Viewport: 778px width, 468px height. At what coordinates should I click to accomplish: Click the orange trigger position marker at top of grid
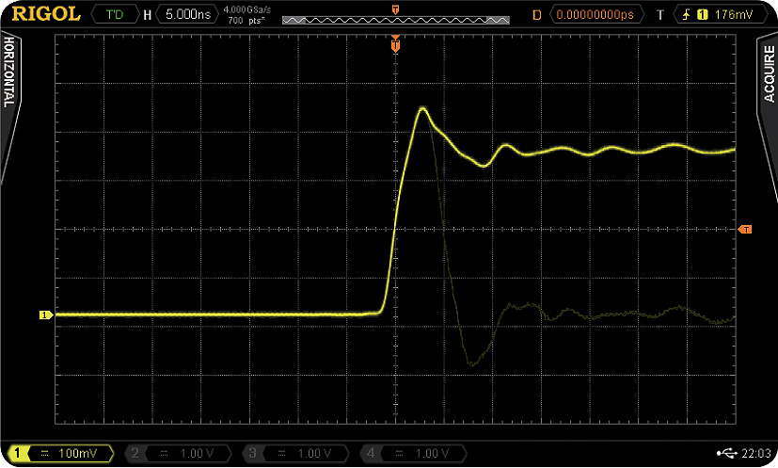[395, 44]
